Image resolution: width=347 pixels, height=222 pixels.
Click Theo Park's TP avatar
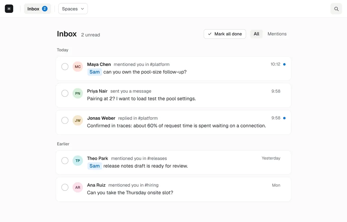[78, 161]
